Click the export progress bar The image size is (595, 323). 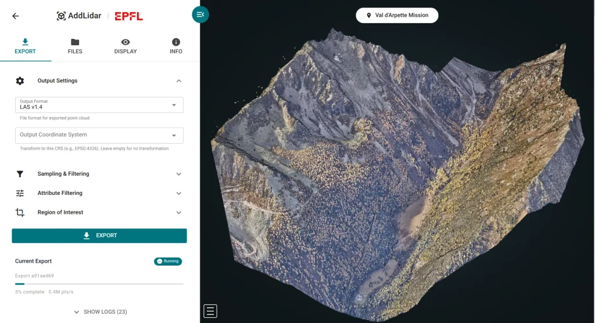(99, 284)
